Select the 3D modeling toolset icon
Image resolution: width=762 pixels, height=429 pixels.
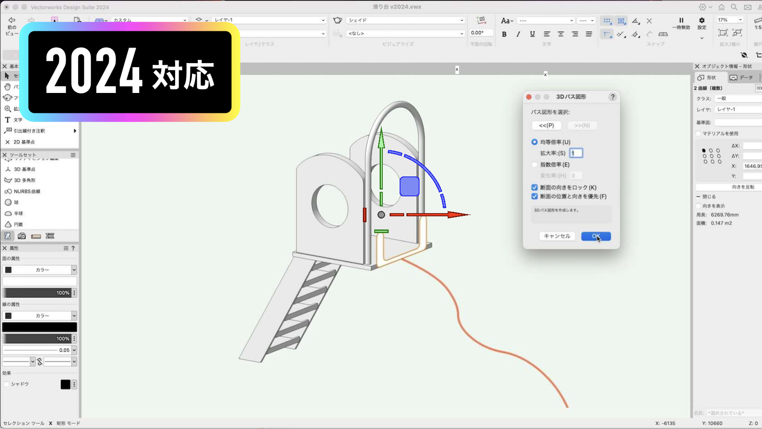coord(8,236)
